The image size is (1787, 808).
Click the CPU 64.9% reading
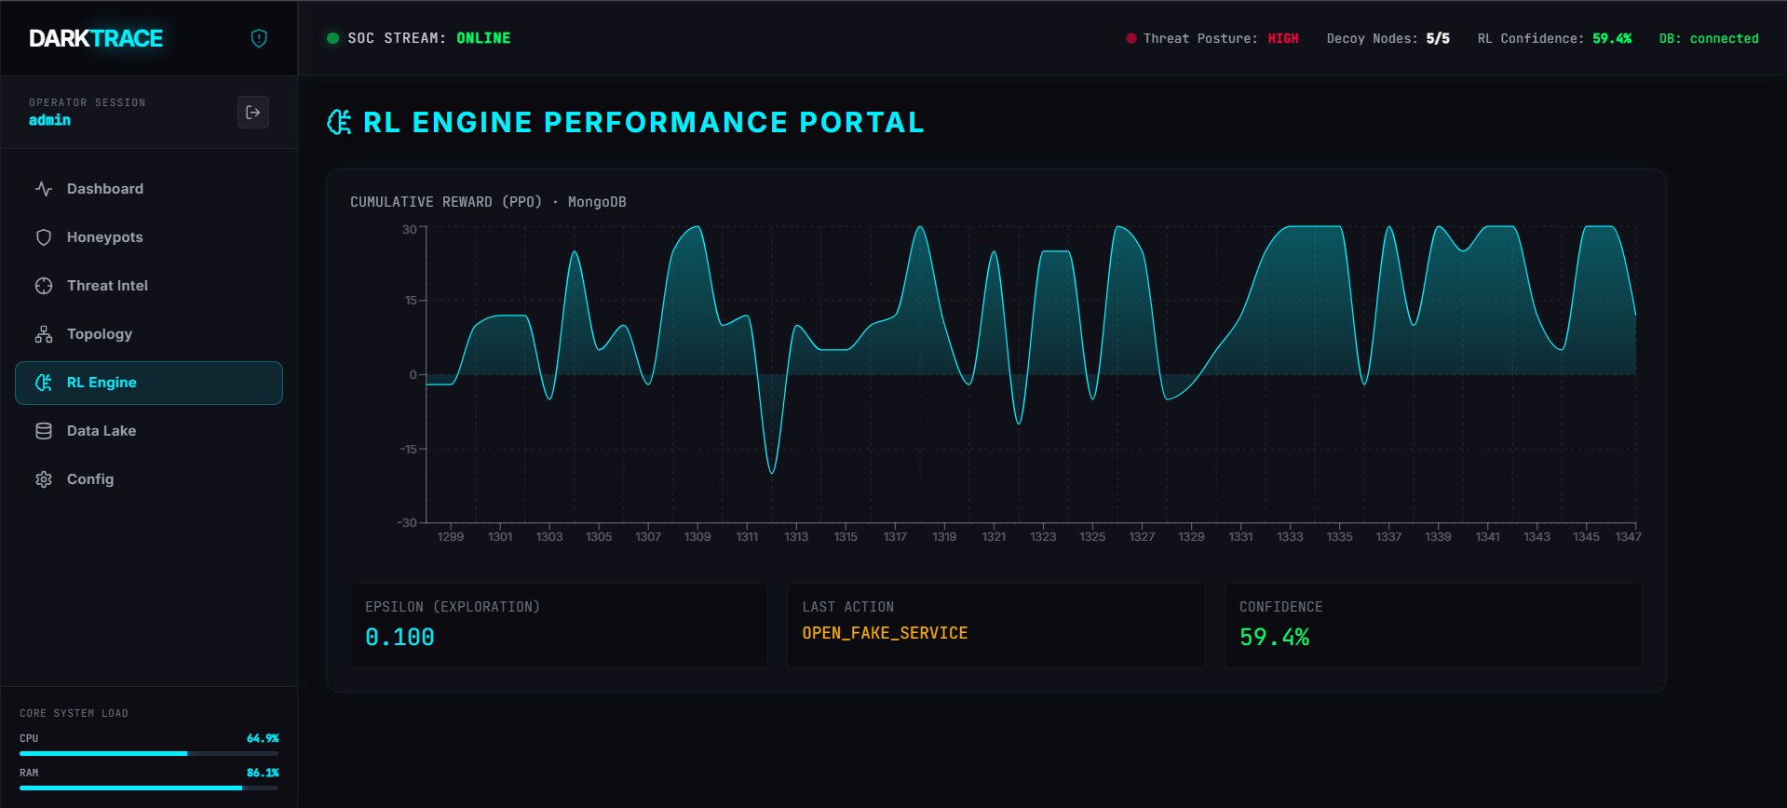click(x=263, y=738)
